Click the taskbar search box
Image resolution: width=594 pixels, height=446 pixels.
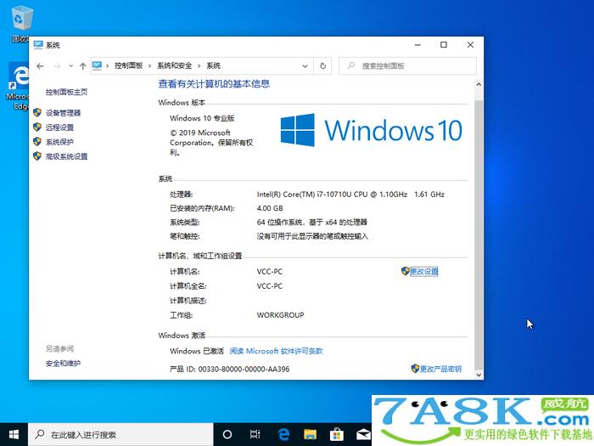click(120, 435)
